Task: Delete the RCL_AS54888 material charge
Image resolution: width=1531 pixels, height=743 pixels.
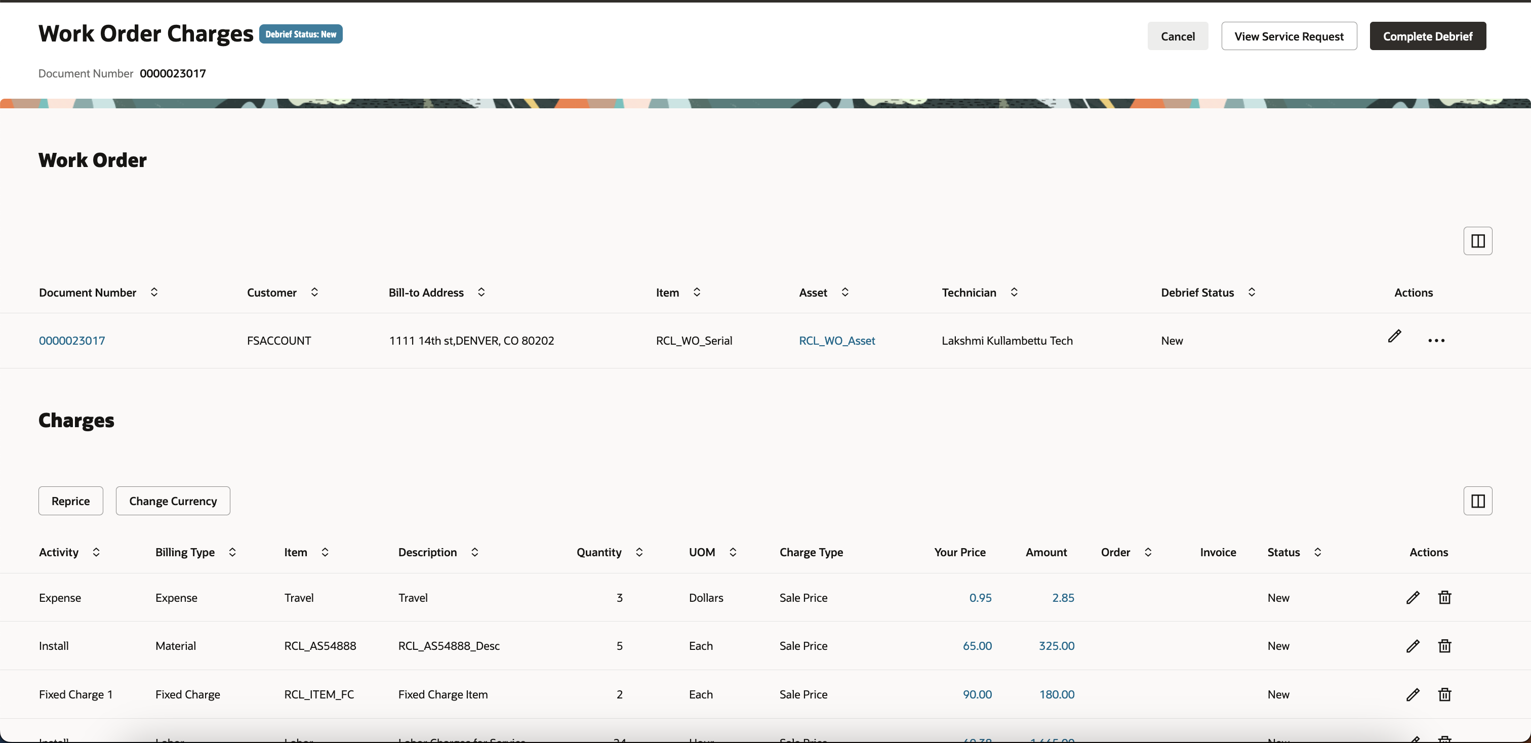Action: 1444,646
